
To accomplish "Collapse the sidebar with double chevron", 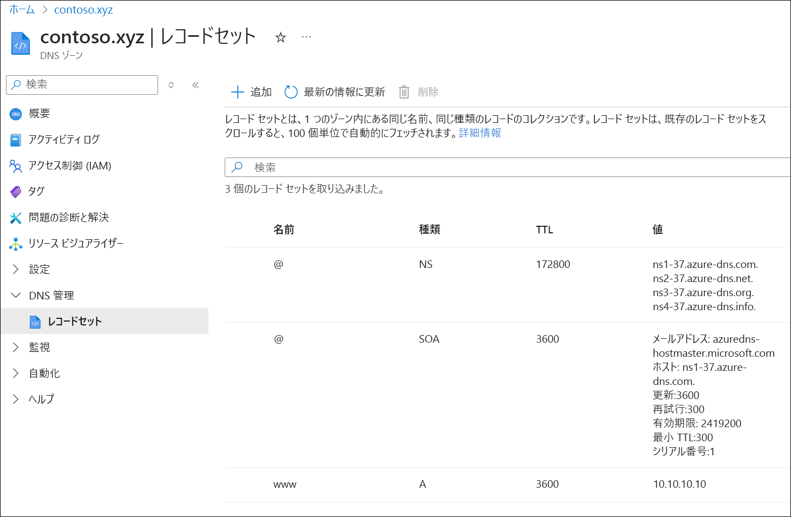I will tap(195, 84).
